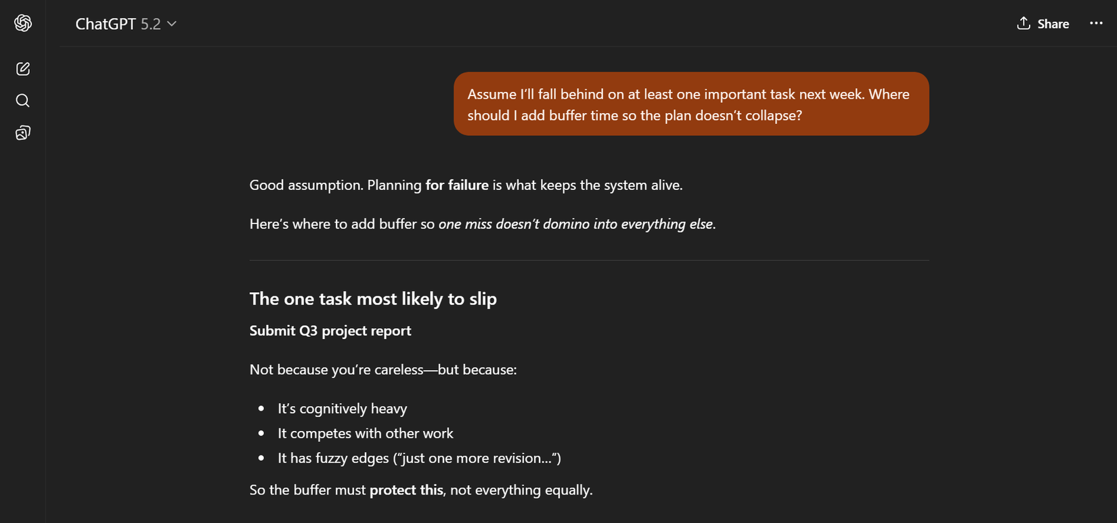Select the user message bubble about buffer time
The image size is (1117, 523).
tap(691, 104)
